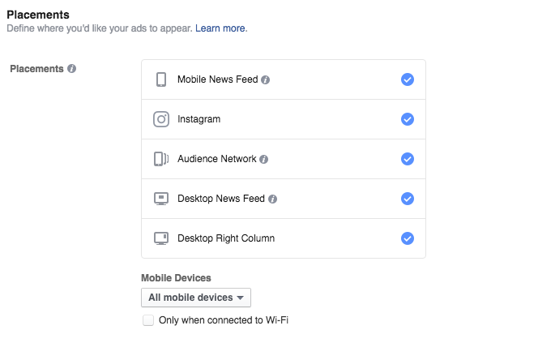Follow the Learn more link
This screenshot has height=360, width=538.
click(x=220, y=28)
